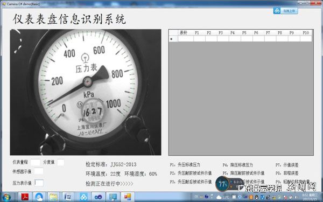Image resolution: width=323 pixels, height=202 pixels.
Task: Select the P10 column header
Action: [x=306, y=32]
